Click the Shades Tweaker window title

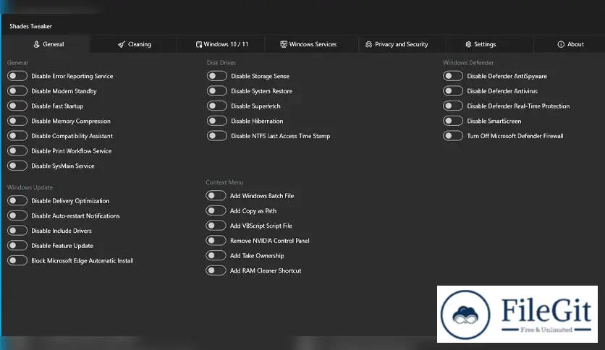pos(30,26)
